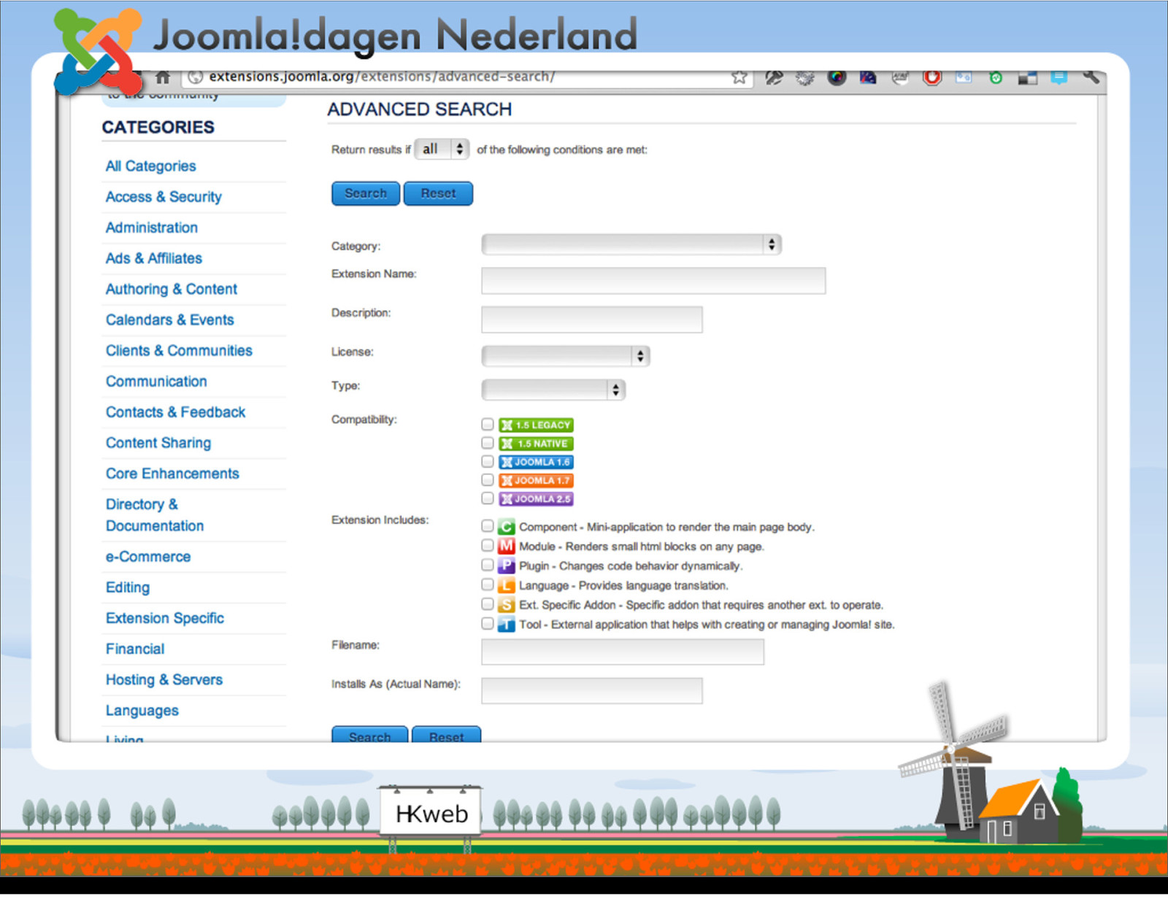The image size is (1168, 899).
Task: Tick the Joomla 1.7 compatibility checkbox
Action: point(488,479)
